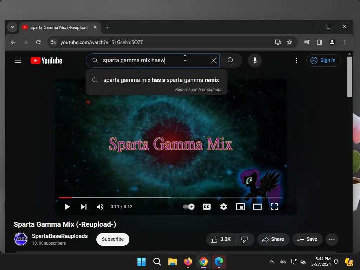Viewport: 360px width, 270px height.
Task: Open Report search predictions link
Action: 199,90
